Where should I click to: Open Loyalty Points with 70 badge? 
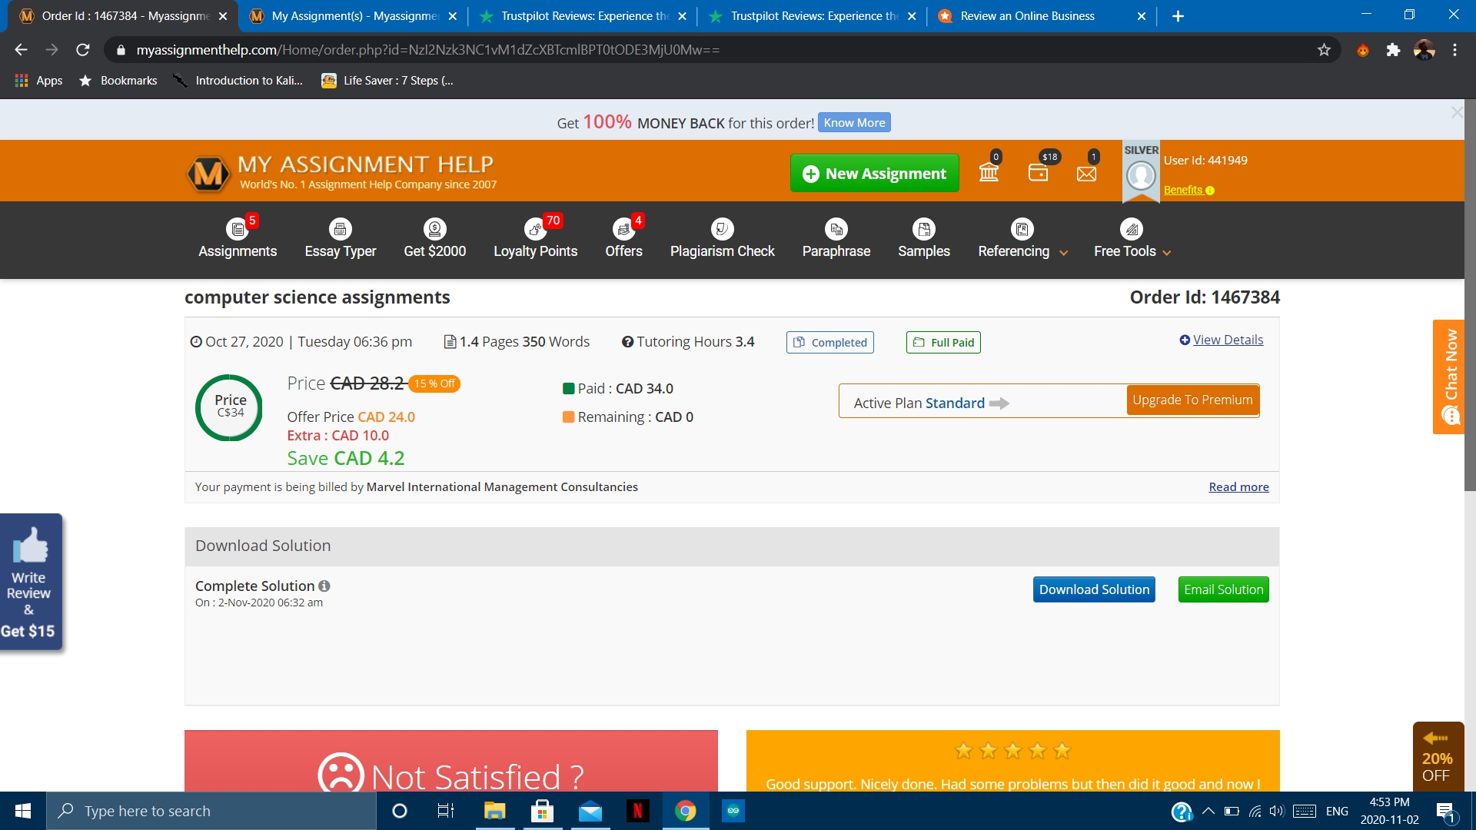point(535,237)
